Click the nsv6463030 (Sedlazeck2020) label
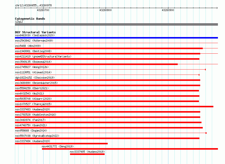Image resolution: width=225 pixels, height=164 pixels. (x=35, y=35)
